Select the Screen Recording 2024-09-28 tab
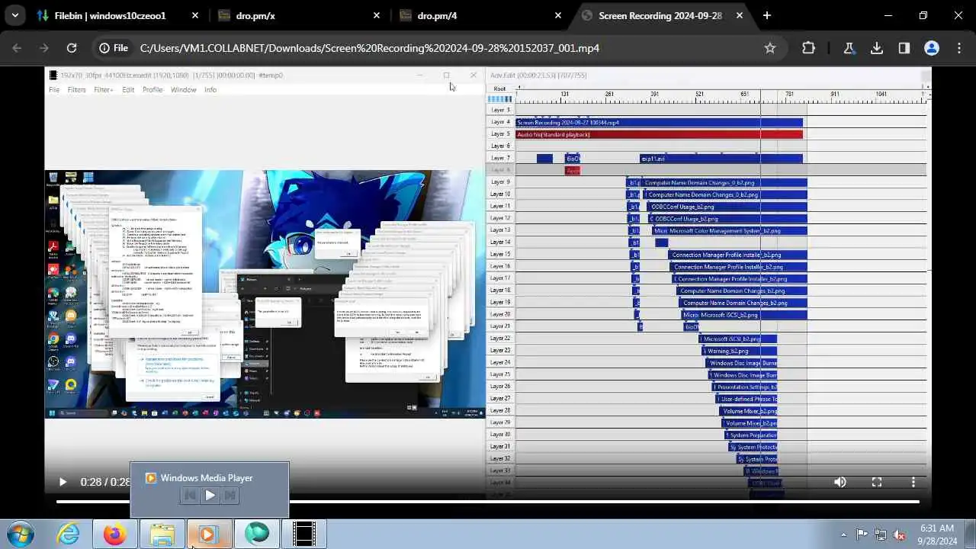The height and width of the screenshot is (549, 976). [660, 15]
